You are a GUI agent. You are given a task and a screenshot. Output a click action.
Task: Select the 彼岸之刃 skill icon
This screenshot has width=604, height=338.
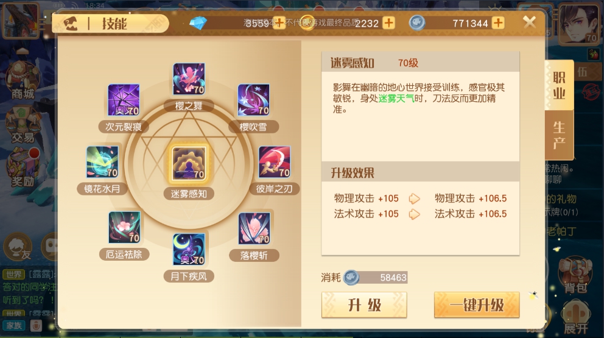(x=274, y=162)
